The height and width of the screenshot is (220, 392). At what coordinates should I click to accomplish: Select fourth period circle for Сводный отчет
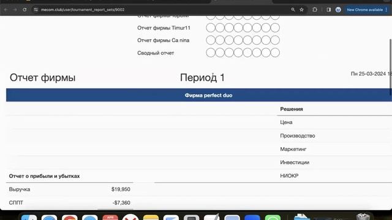pyautogui.click(x=238, y=53)
